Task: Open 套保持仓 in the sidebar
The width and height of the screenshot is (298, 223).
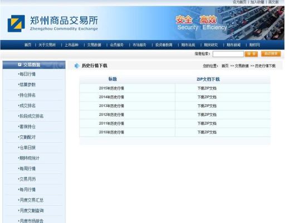Action: point(27,127)
